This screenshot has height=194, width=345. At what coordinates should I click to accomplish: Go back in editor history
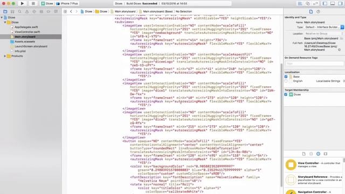tap(71, 11)
